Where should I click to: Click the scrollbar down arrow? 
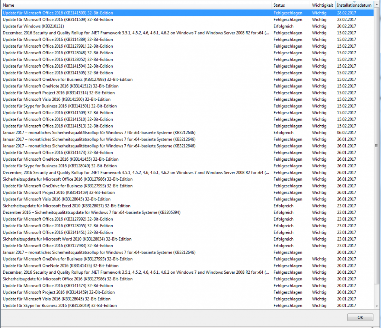pyautogui.click(x=377, y=306)
